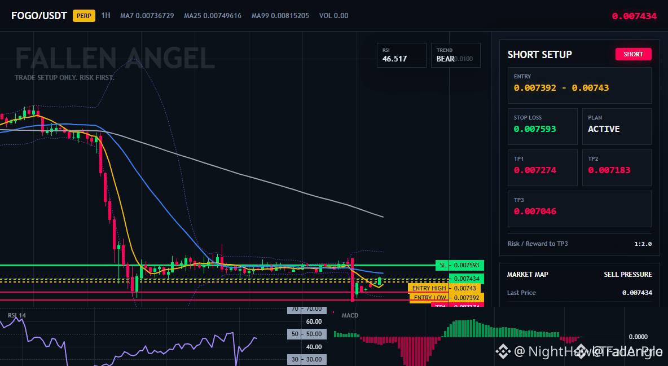Image resolution: width=668 pixels, height=366 pixels.
Task: Click the red SHORT button
Action: coord(633,54)
